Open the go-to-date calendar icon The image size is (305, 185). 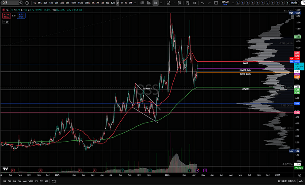[54, 181]
